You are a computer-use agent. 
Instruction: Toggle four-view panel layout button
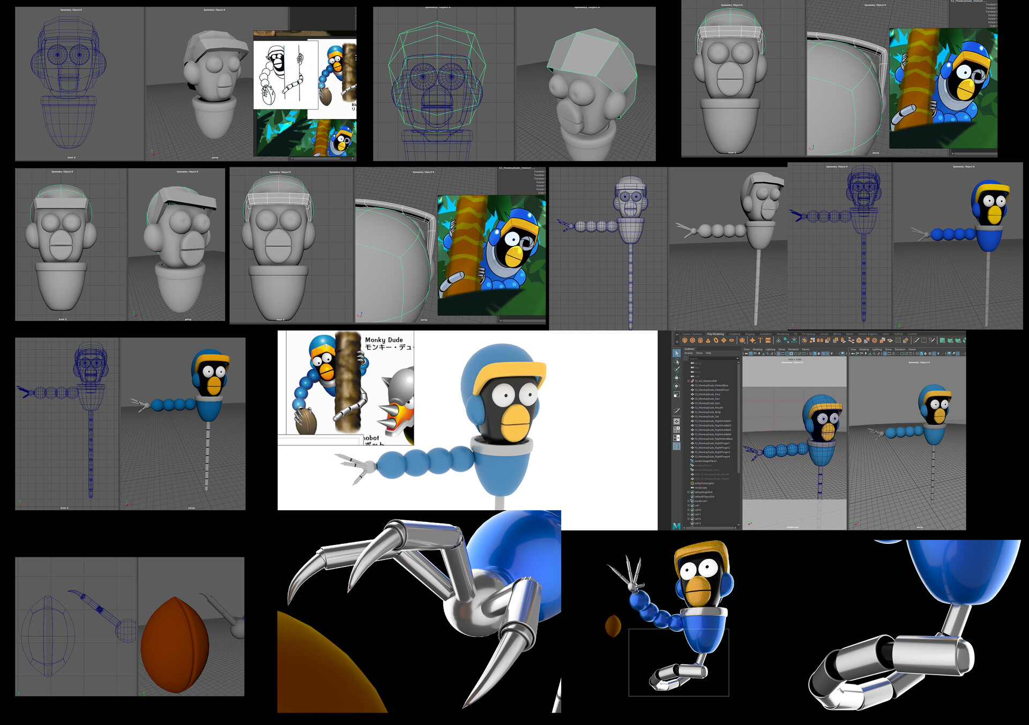[676, 429]
